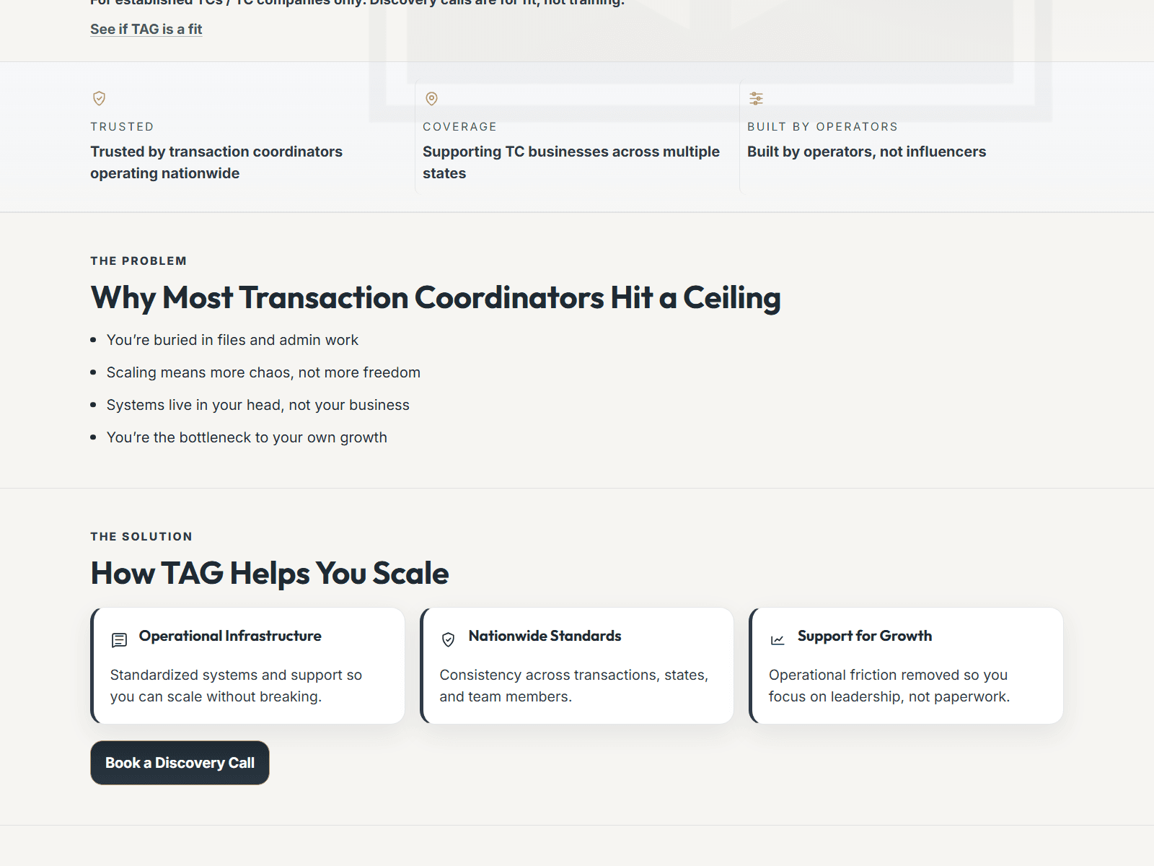Select the Operational Infrastructure card

coord(248,665)
